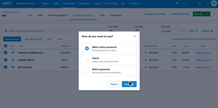Viewport: 218px width, 108px height.
Task: Open the plus create-new icon
Action: (170, 4)
